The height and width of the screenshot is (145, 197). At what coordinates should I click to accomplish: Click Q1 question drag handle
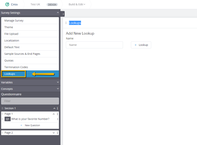click(2, 119)
